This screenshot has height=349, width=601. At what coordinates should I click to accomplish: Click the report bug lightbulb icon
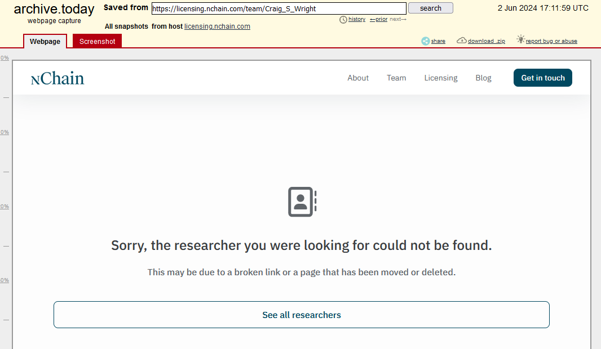pos(520,39)
